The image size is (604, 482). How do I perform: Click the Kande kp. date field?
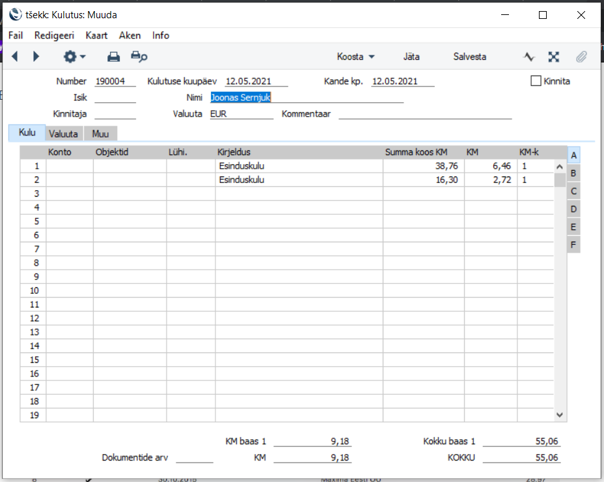[403, 81]
